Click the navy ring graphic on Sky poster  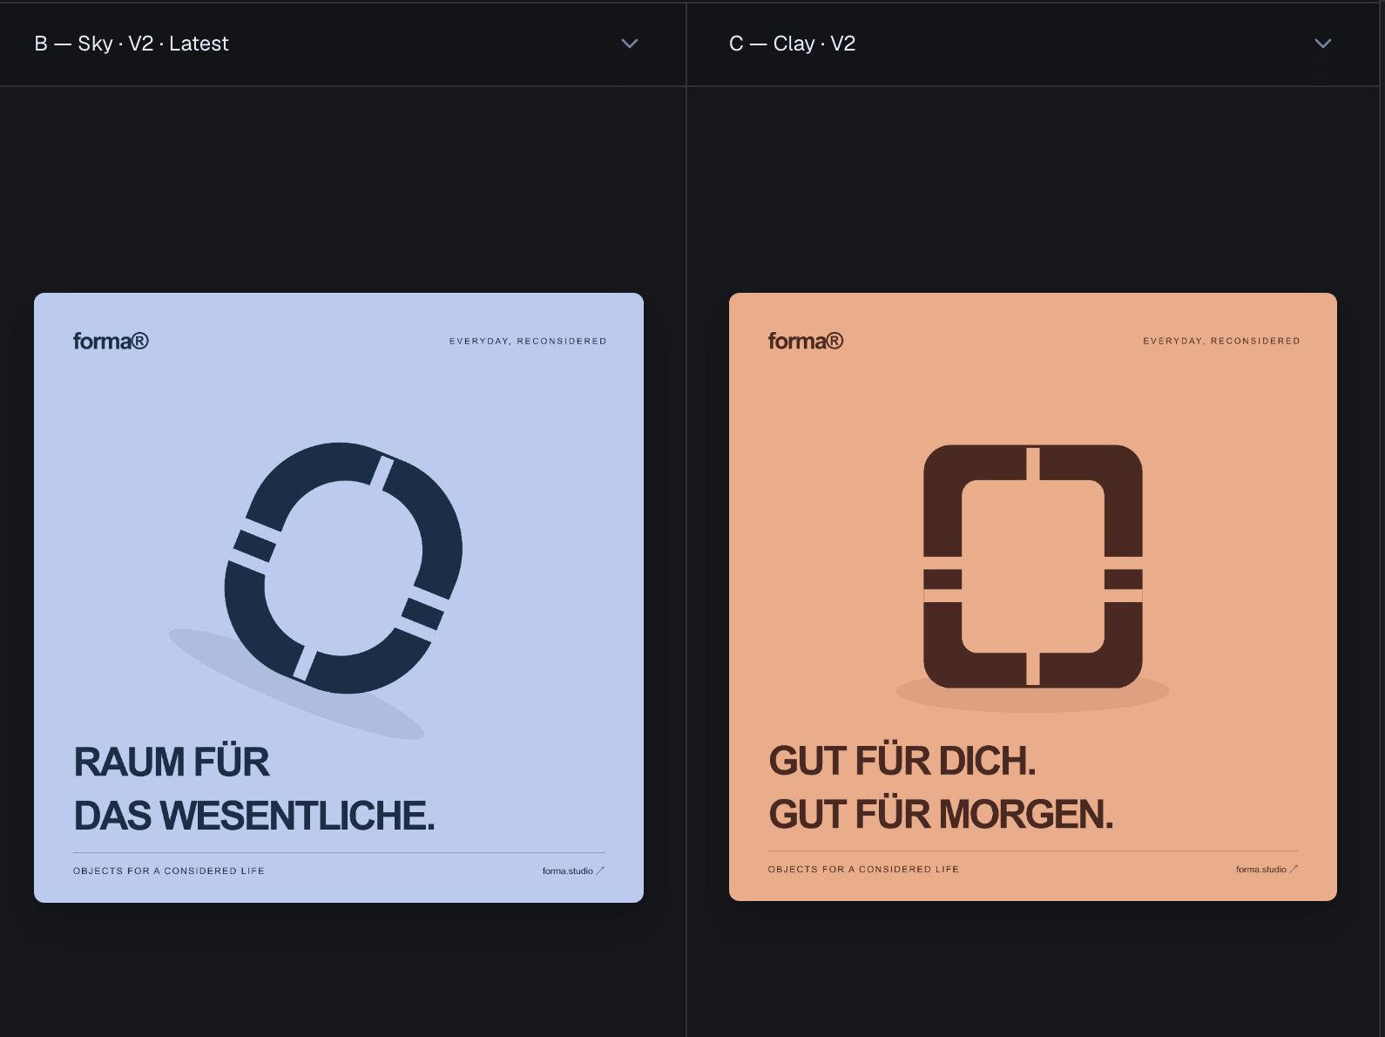pyautogui.click(x=343, y=568)
